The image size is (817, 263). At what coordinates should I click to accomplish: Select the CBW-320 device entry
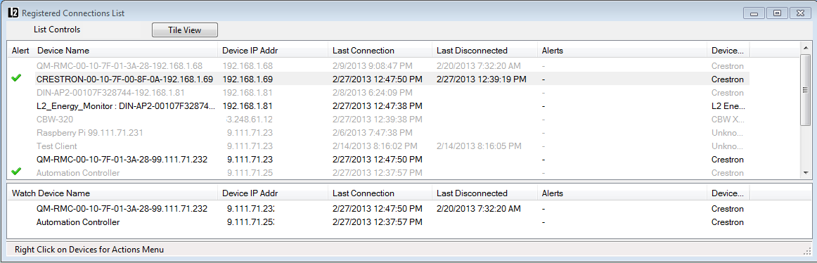click(379, 120)
